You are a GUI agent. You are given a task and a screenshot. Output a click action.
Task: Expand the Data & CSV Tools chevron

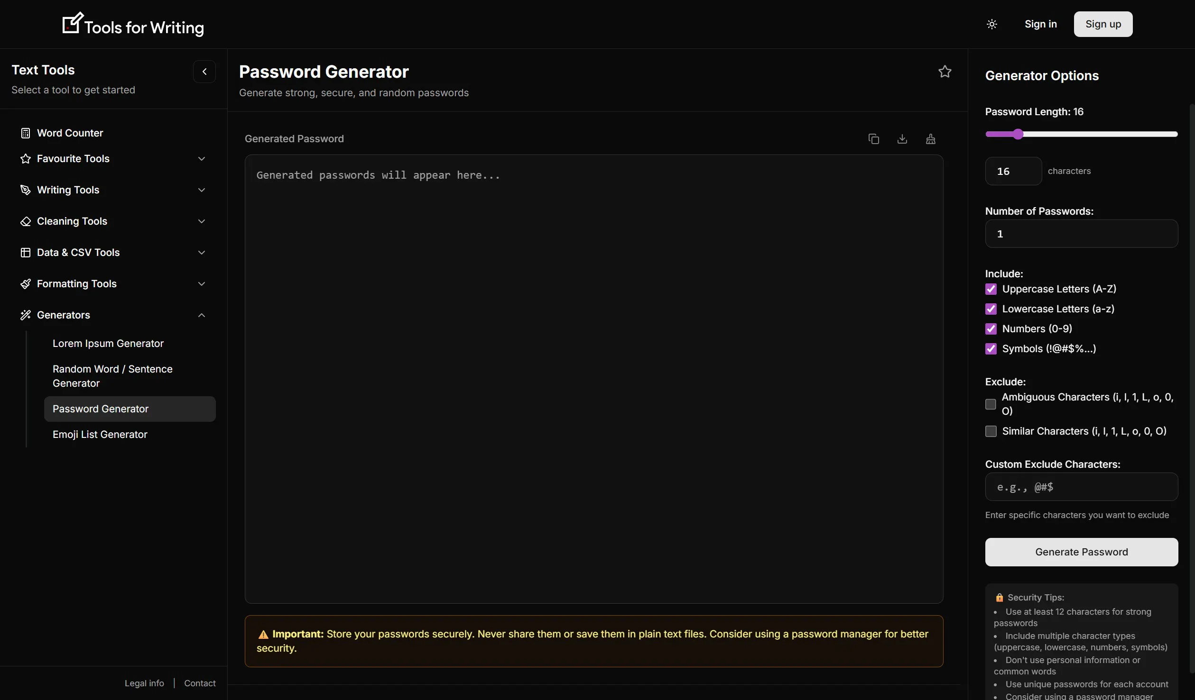(202, 253)
